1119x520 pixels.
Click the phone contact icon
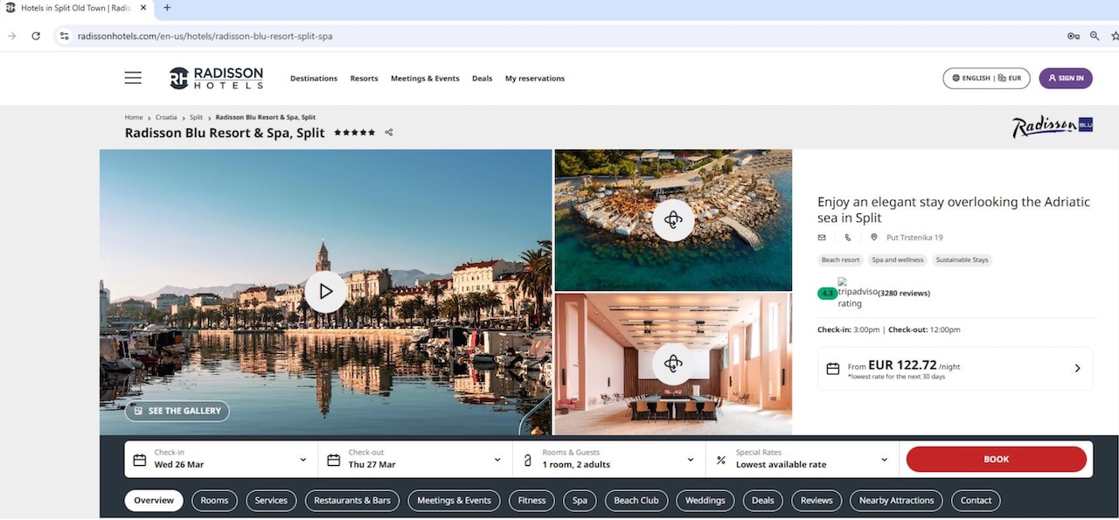pyautogui.click(x=848, y=238)
